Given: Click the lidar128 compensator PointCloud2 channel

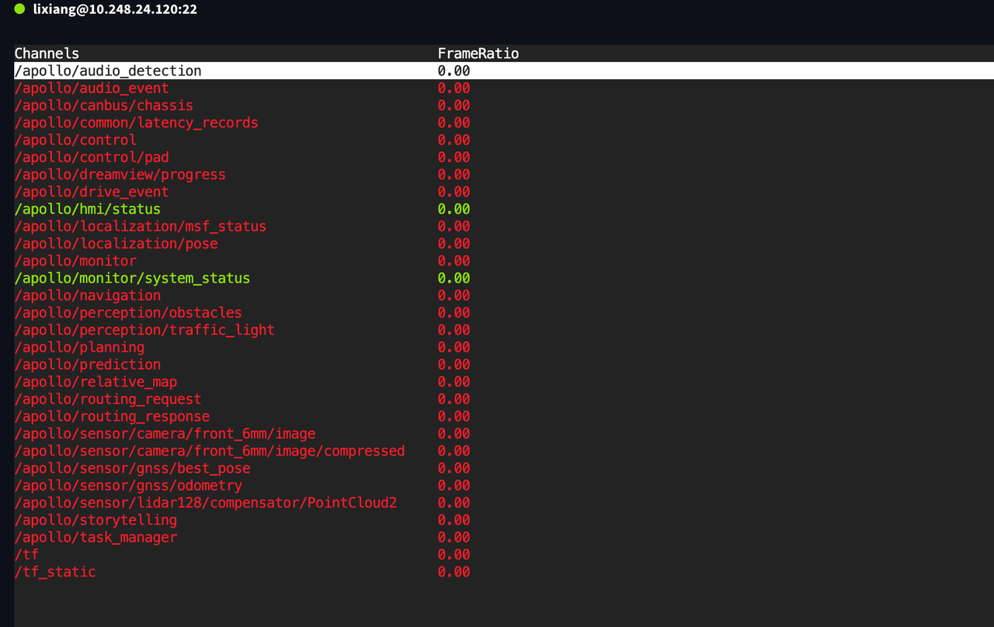Looking at the screenshot, I should click(206, 503).
